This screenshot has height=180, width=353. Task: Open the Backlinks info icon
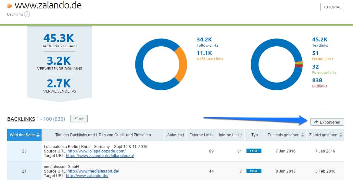click(27, 14)
